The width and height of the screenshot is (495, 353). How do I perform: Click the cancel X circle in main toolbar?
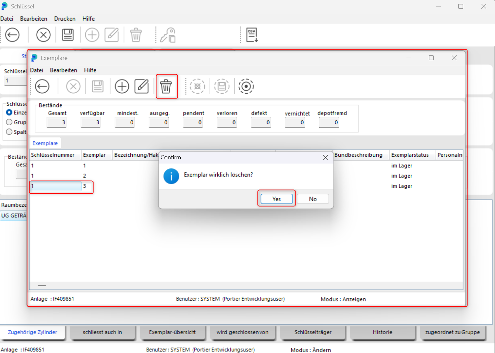pyautogui.click(x=43, y=35)
